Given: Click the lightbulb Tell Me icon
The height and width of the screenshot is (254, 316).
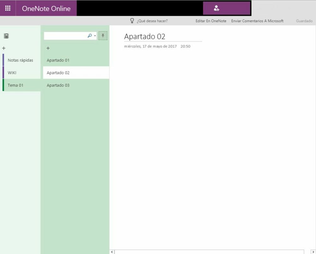Looking at the screenshot, I should coord(132,21).
